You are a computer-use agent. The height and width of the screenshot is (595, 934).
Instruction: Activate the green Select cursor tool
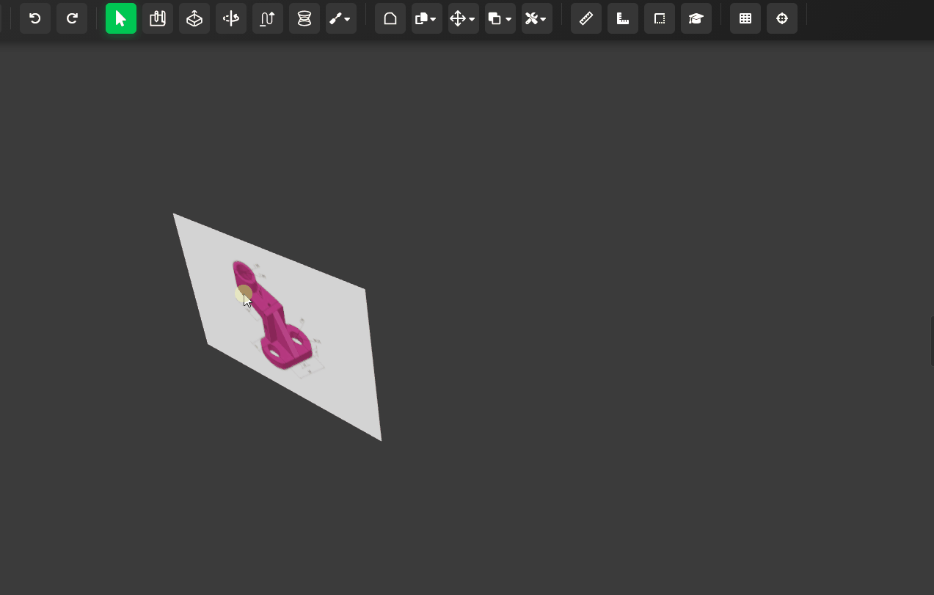(x=121, y=18)
